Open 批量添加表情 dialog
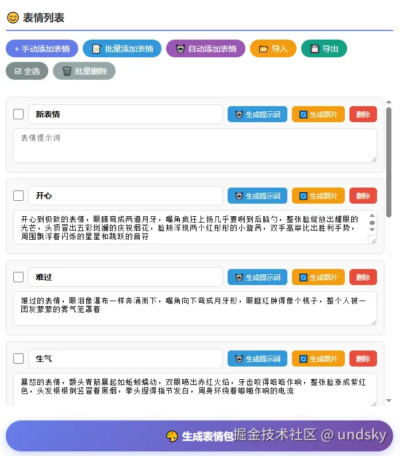400x456 pixels. 122,49
